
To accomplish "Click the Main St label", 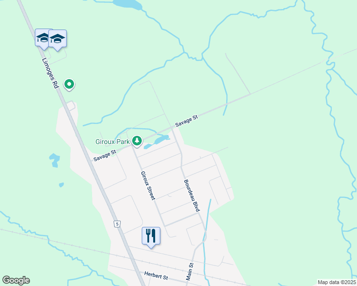I will (189, 271).
